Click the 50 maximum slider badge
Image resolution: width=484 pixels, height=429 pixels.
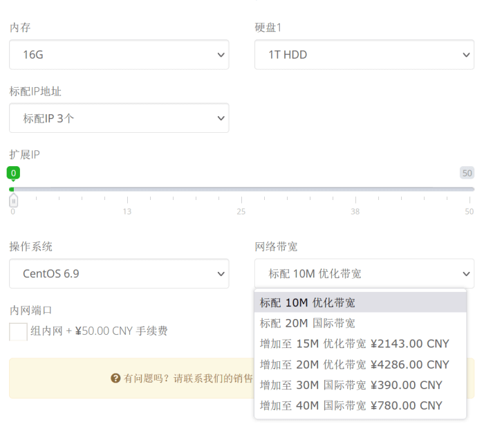[x=467, y=173]
